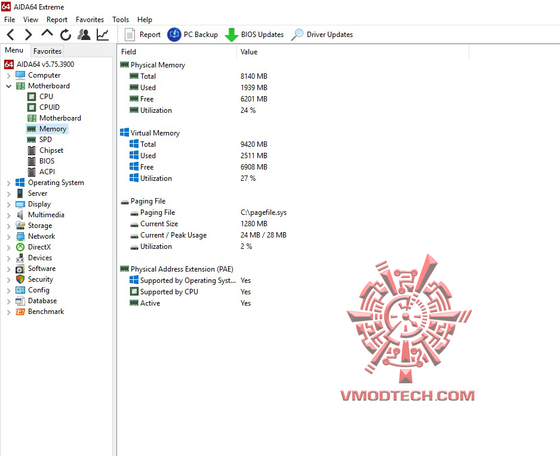The height and width of the screenshot is (456, 560).
Task: Click the 9420 MB virtual total value
Action: pyautogui.click(x=254, y=144)
